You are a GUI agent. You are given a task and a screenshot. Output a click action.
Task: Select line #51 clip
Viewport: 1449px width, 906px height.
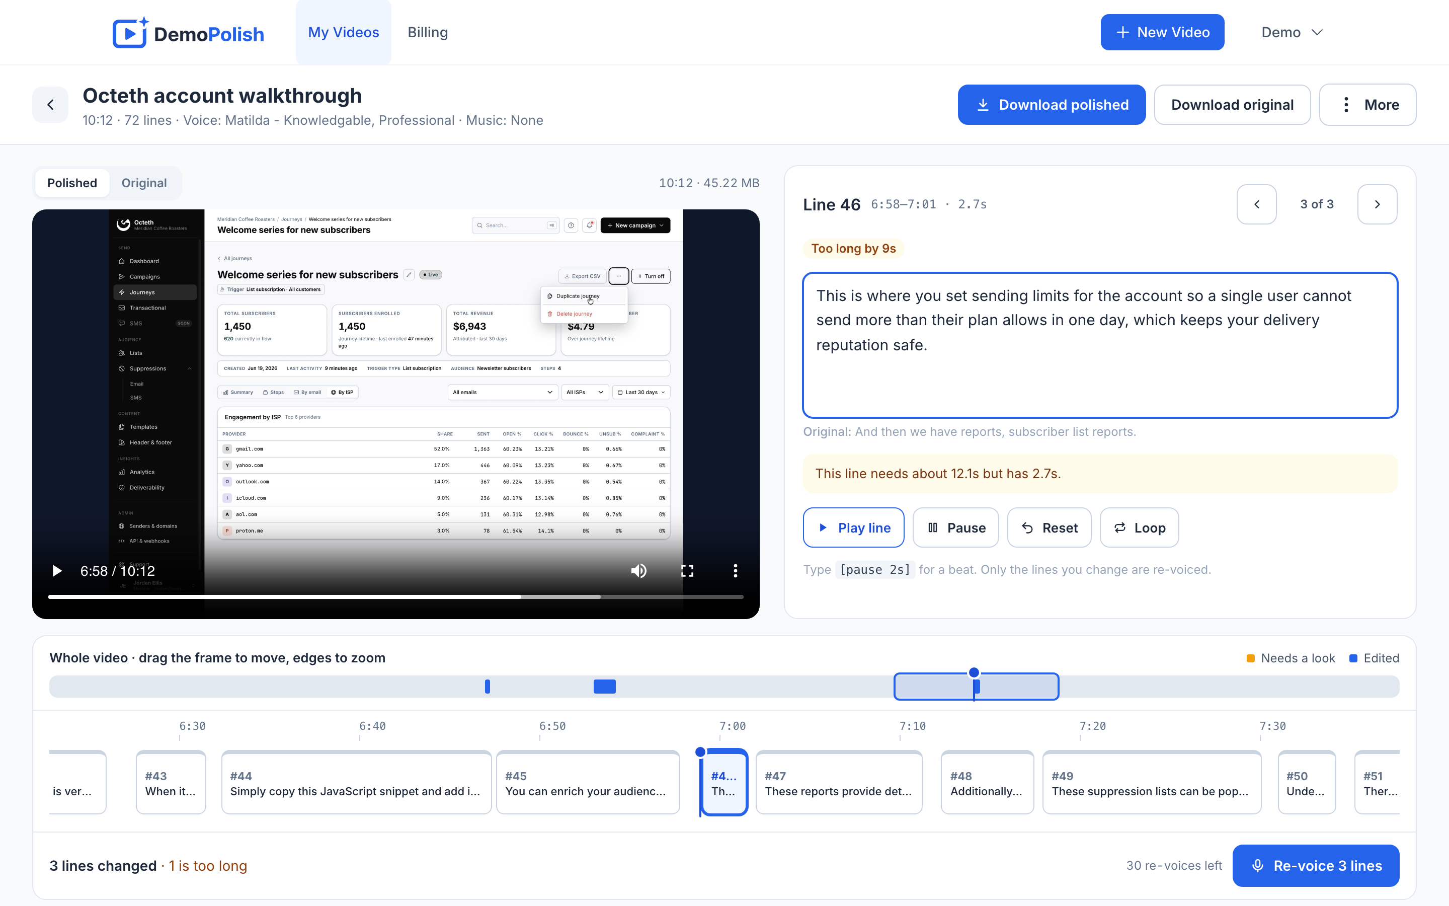coord(1377,783)
